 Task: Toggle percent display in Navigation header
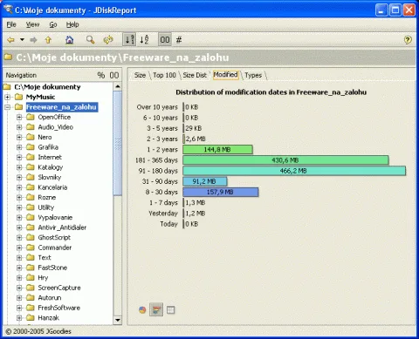tap(101, 75)
